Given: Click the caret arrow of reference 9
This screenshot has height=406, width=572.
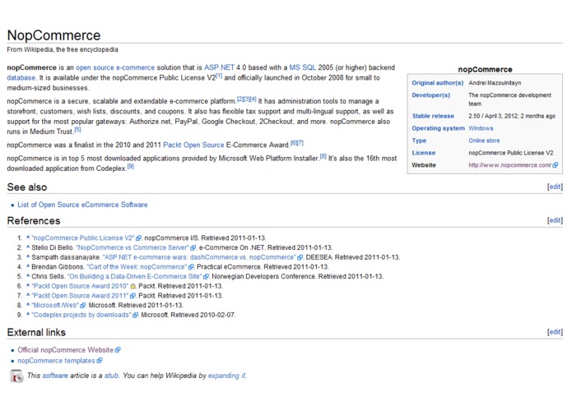Looking at the screenshot, I should [28, 314].
